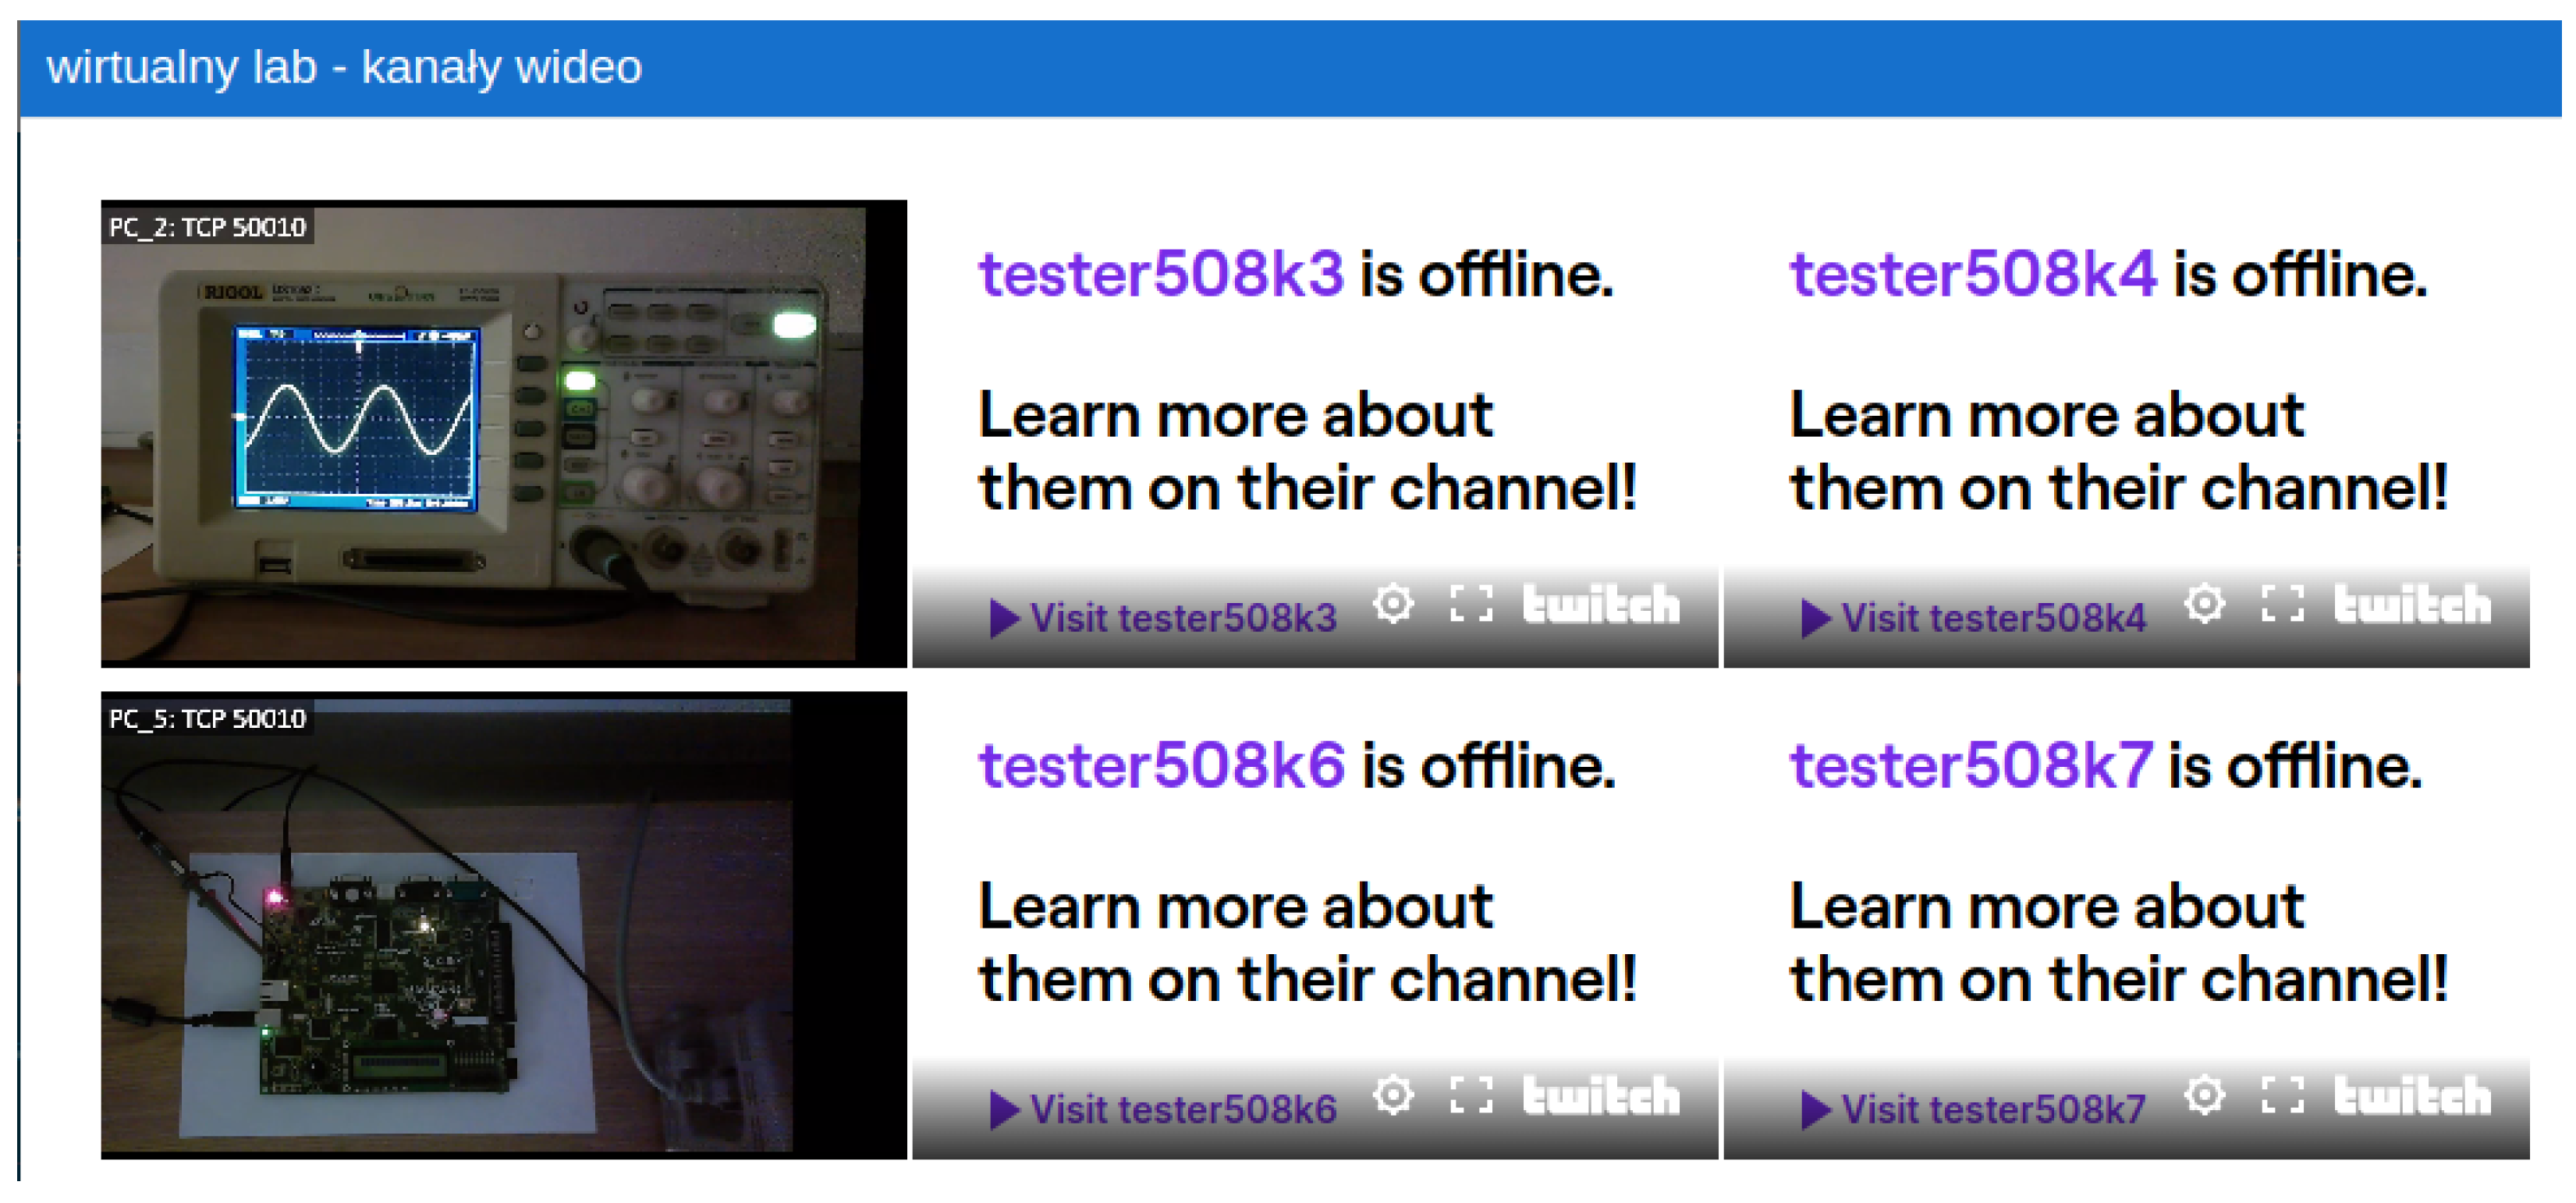The image size is (2576, 1203).
Task: Click Twitch logo in tester508k6 player
Action: click(x=1600, y=1095)
